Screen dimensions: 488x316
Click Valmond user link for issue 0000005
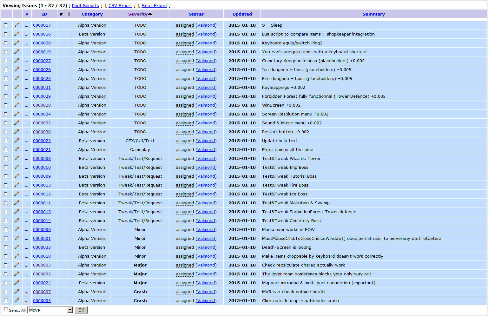206,300
